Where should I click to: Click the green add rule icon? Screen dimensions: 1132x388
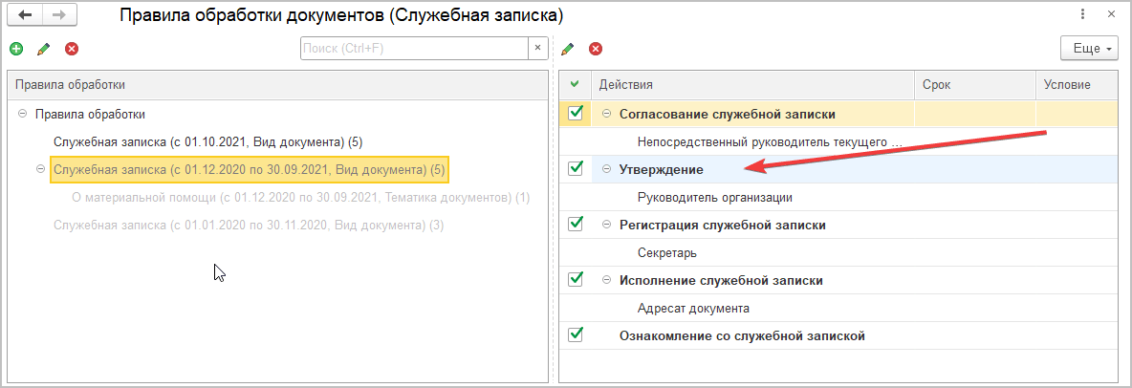pyautogui.click(x=16, y=49)
